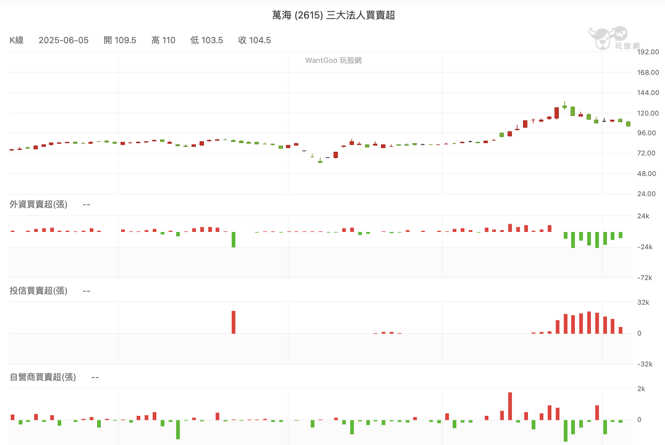Click the chart title 萬海 (2615) 三大法人買賣超
This screenshot has height=445, width=665.
click(334, 15)
